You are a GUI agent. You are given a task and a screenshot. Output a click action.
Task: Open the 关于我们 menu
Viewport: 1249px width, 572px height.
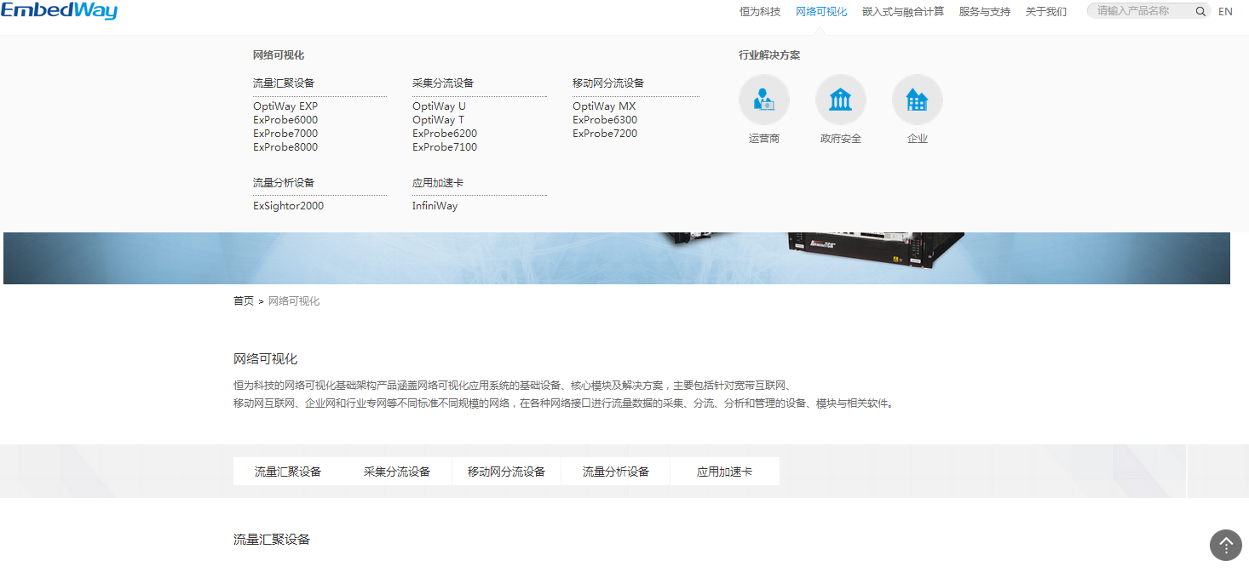(1046, 12)
